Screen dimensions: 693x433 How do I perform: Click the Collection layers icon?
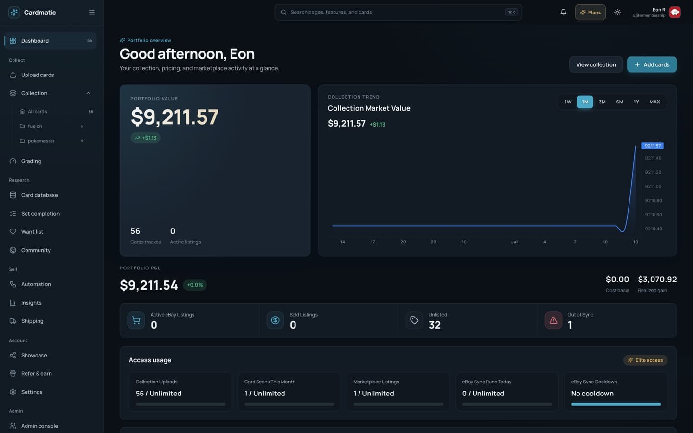pos(13,93)
